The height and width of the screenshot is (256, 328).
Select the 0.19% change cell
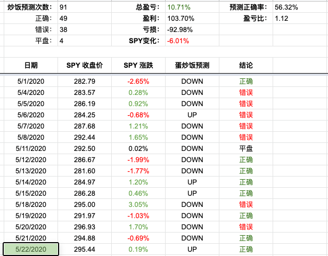pyautogui.click(x=138, y=249)
